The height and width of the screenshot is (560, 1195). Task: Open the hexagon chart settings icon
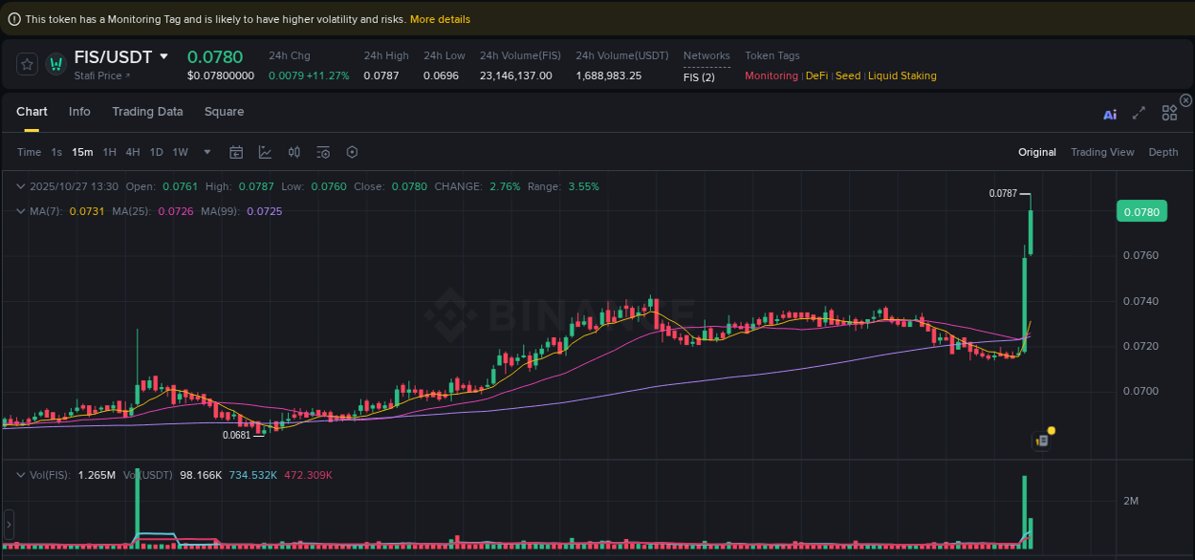coord(352,152)
